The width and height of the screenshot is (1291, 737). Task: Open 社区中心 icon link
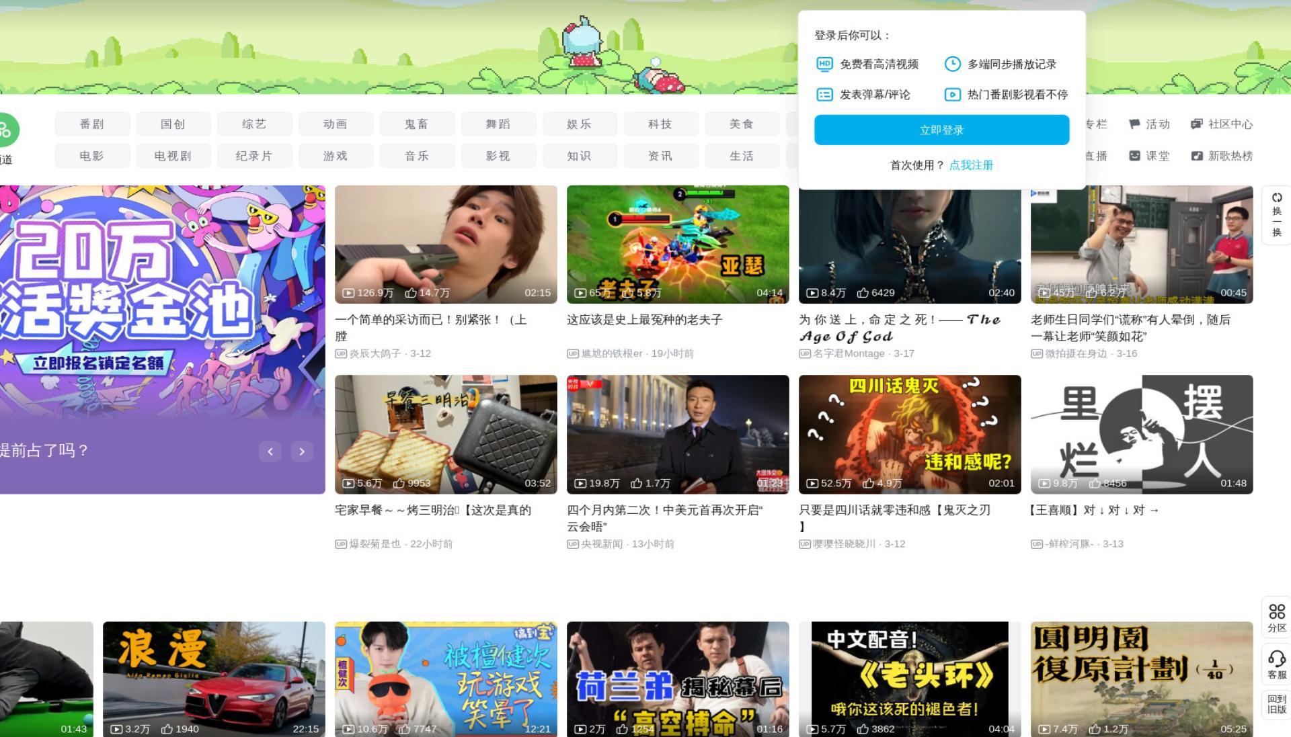1196,124
